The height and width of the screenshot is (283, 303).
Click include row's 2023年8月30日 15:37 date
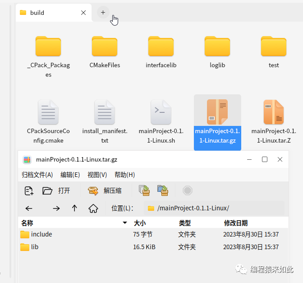pyautogui.click(x=251, y=234)
